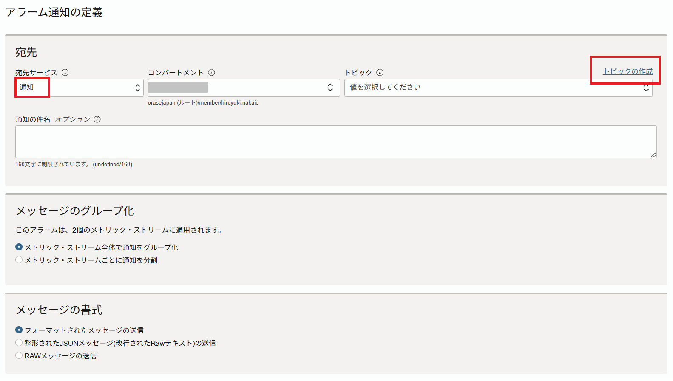Click the resize handle of the 通知の件名 textarea
673x381 pixels.
[653, 155]
